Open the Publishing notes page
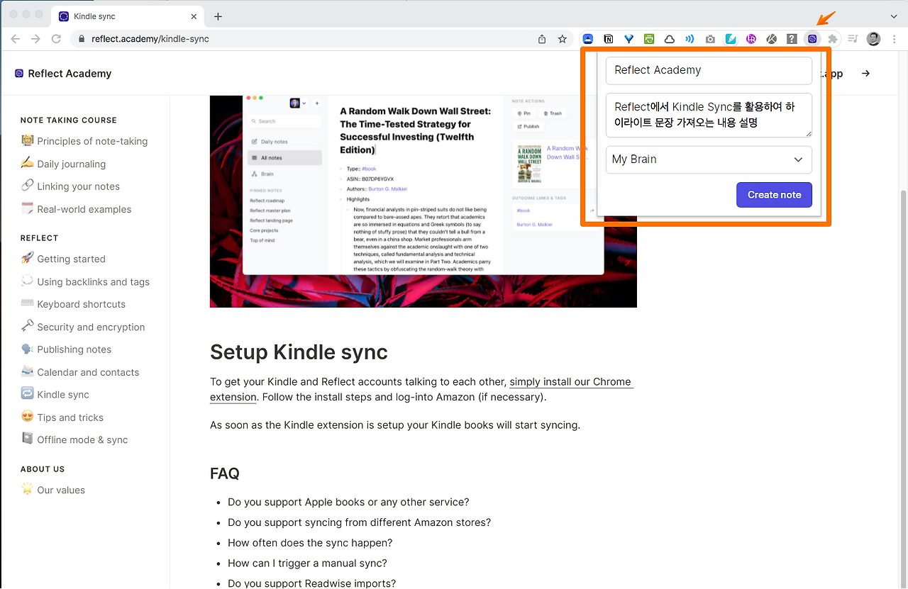The image size is (908, 589). (66, 349)
